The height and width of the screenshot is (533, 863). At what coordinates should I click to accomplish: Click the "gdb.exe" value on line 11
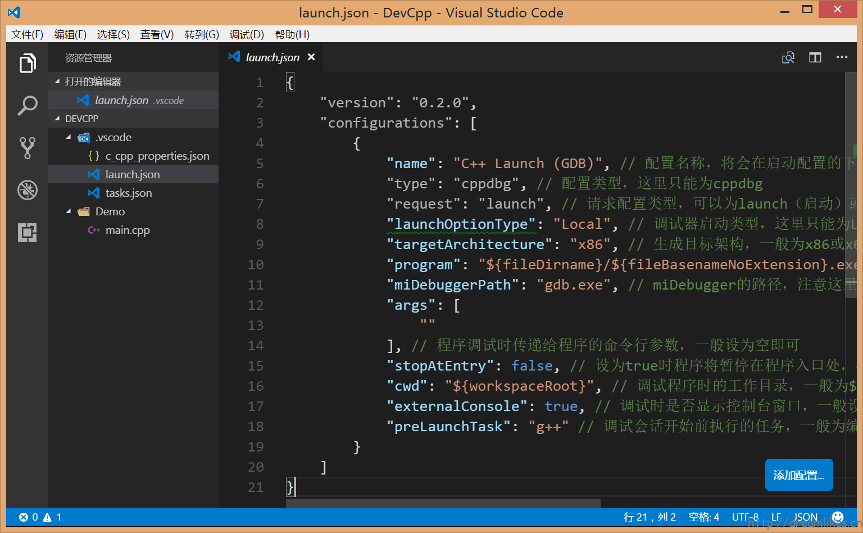click(x=573, y=285)
